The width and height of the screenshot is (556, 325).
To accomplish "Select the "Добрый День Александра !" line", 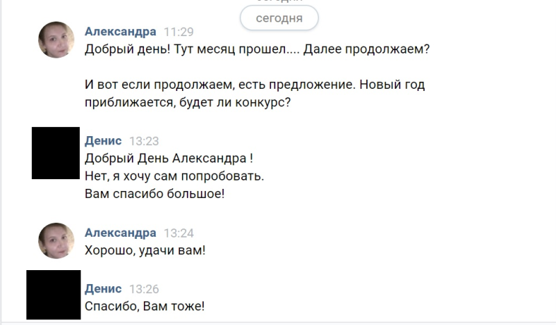I will pyautogui.click(x=169, y=158).
